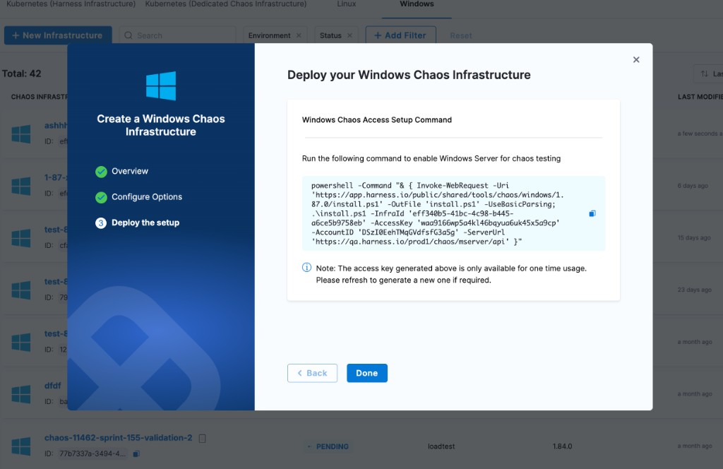Switch to Kubernetes (Harness Infrastructure) tab
This screenshot has width=723, height=469.
point(71,4)
